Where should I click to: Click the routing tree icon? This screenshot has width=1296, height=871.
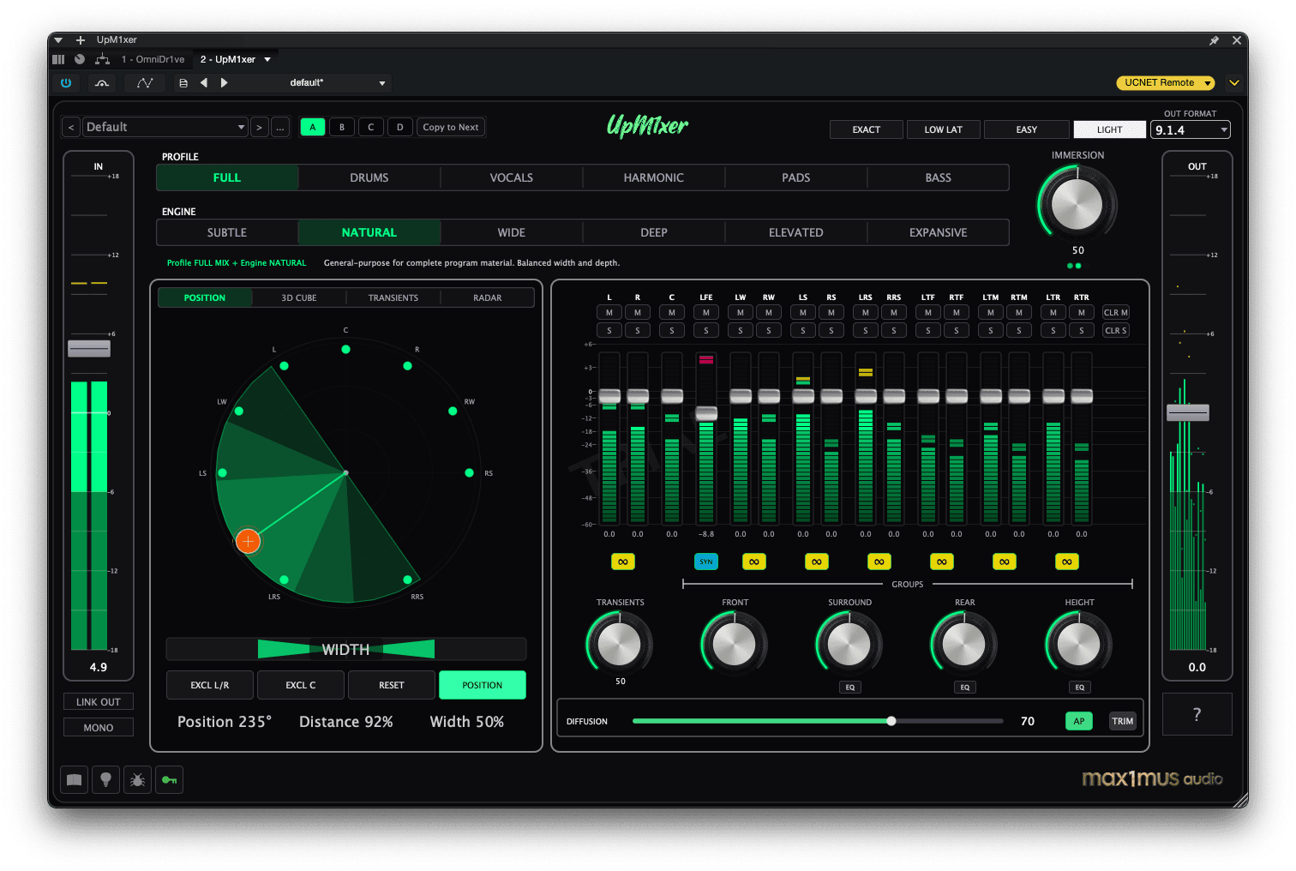coord(103,59)
